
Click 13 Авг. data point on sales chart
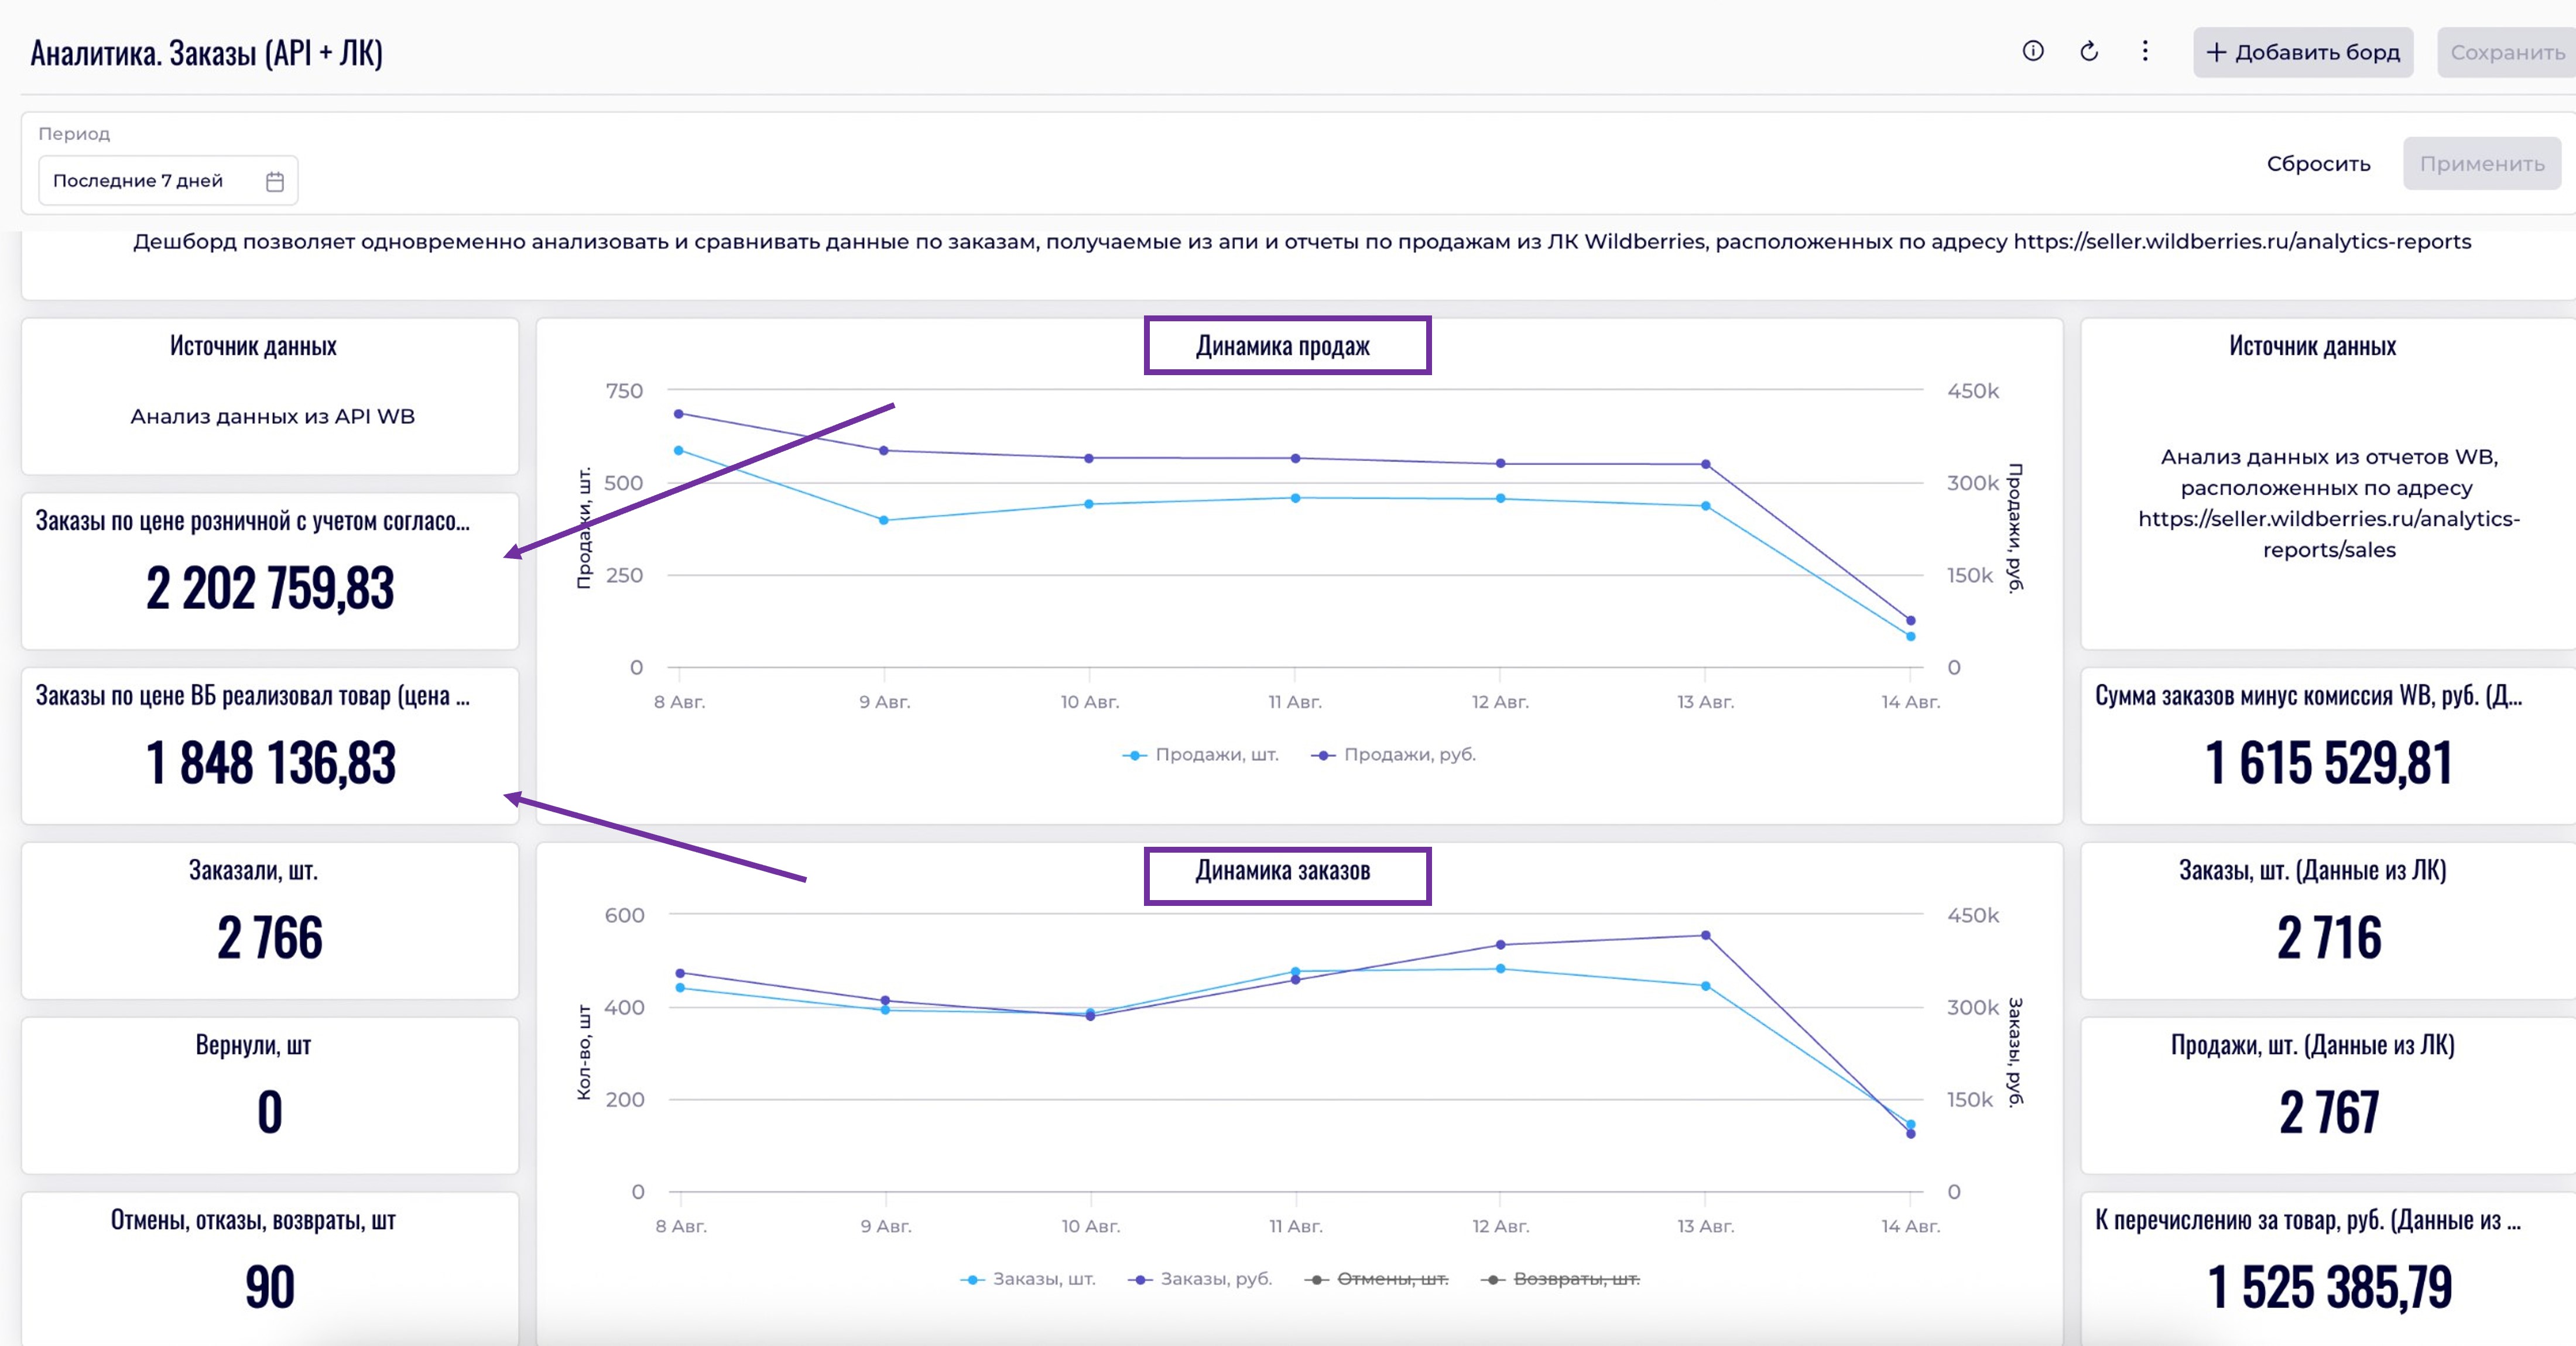click(1705, 465)
